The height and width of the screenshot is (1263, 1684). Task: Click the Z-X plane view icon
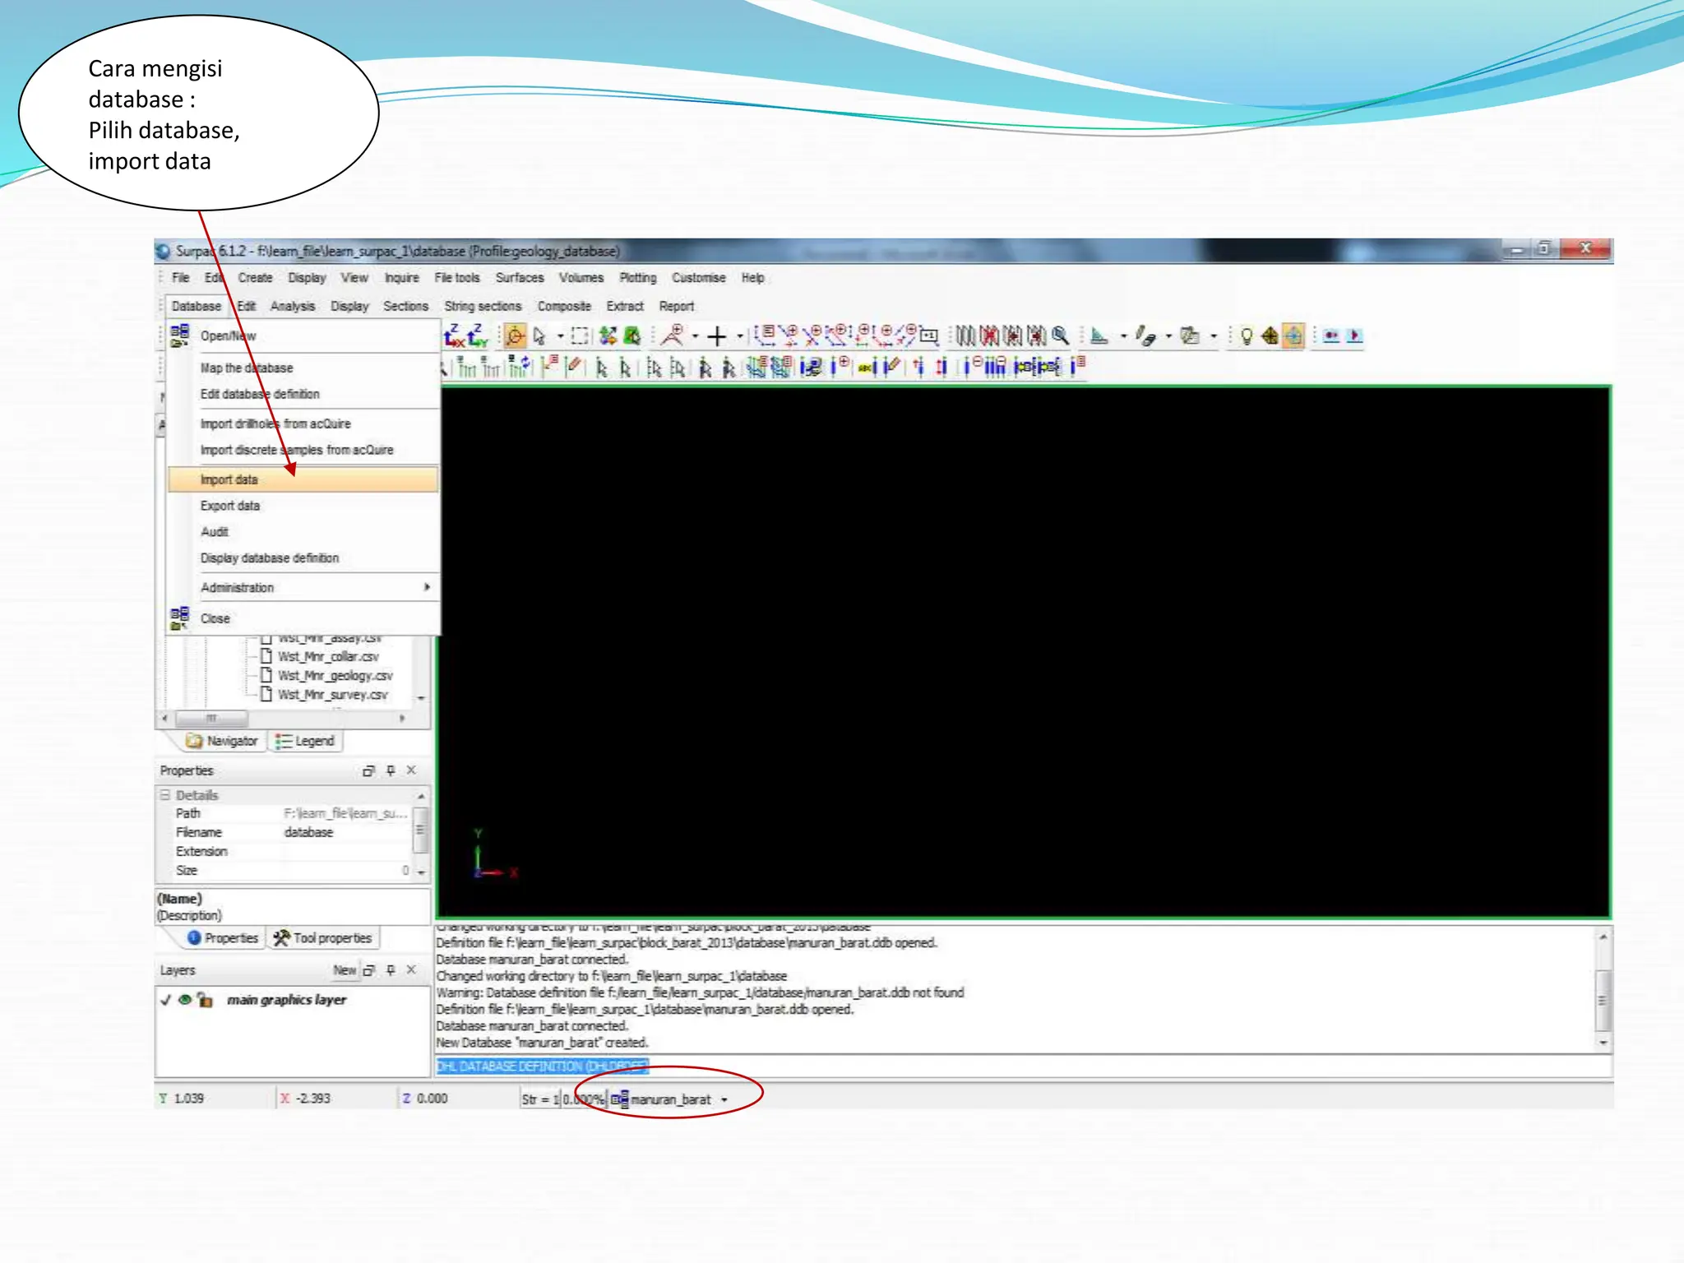point(454,335)
